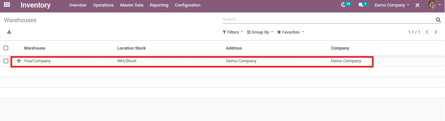Expand the Favorites dropdown
This screenshot has width=445, height=121.
(290, 32)
